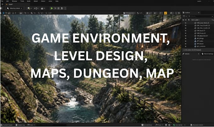214x127 pixels.
Task: Click the actors count status text
Action: (x=192, y=50)
